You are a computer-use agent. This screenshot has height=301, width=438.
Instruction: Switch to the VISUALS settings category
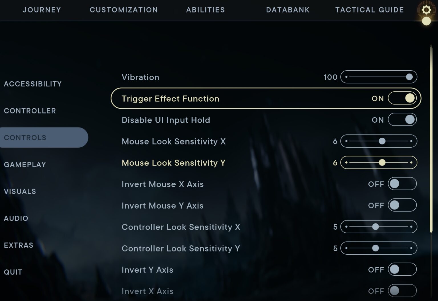pyautogui.click(x=20, y=191)
